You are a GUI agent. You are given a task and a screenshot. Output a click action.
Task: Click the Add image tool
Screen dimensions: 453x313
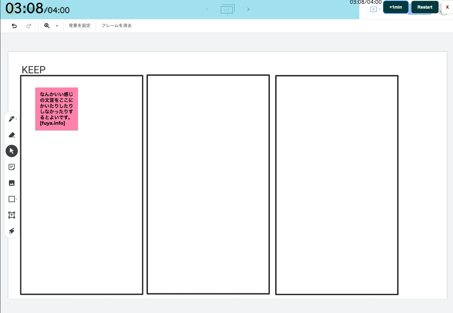tap(12, 183)
